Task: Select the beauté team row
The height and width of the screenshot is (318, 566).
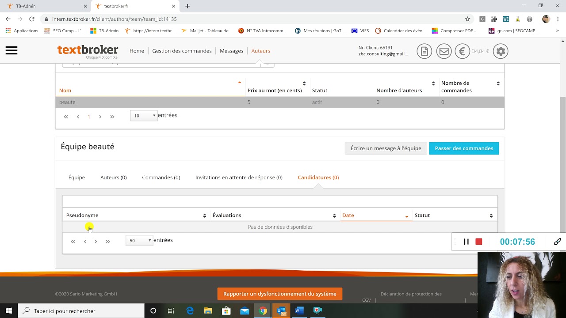Action: [x=279, y=102]
